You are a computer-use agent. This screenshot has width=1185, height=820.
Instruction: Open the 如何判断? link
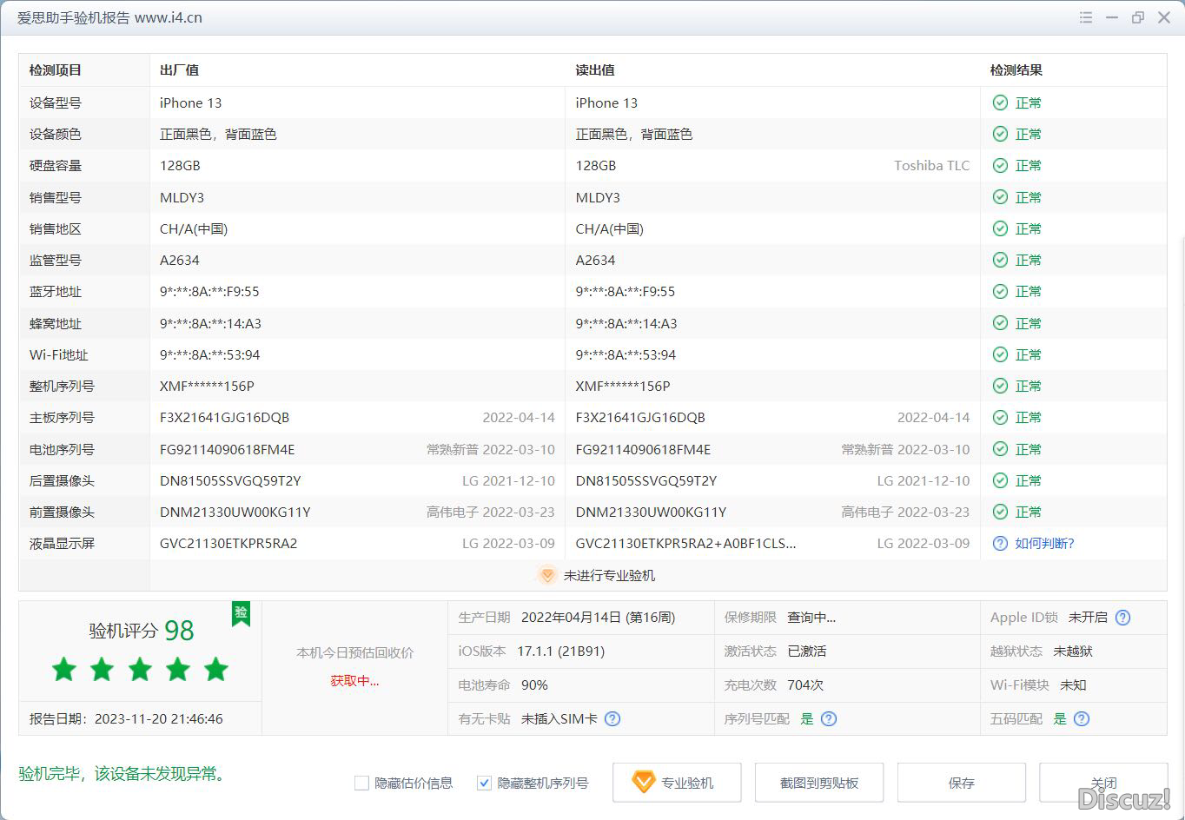tap(1044, 544)
